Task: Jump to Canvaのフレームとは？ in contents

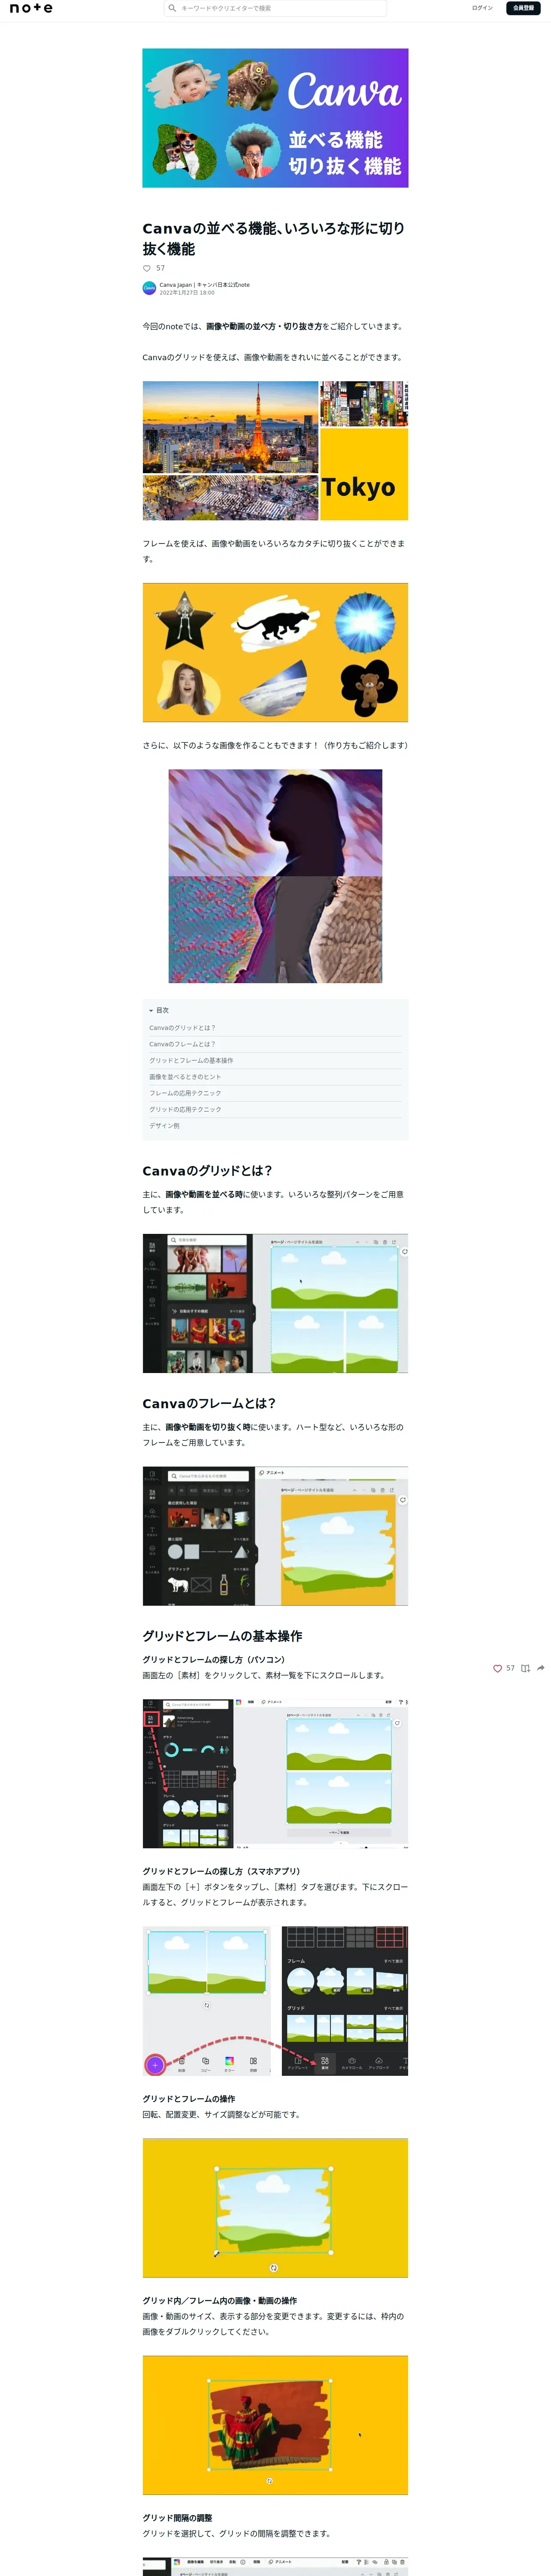Action: [182, 1044]
